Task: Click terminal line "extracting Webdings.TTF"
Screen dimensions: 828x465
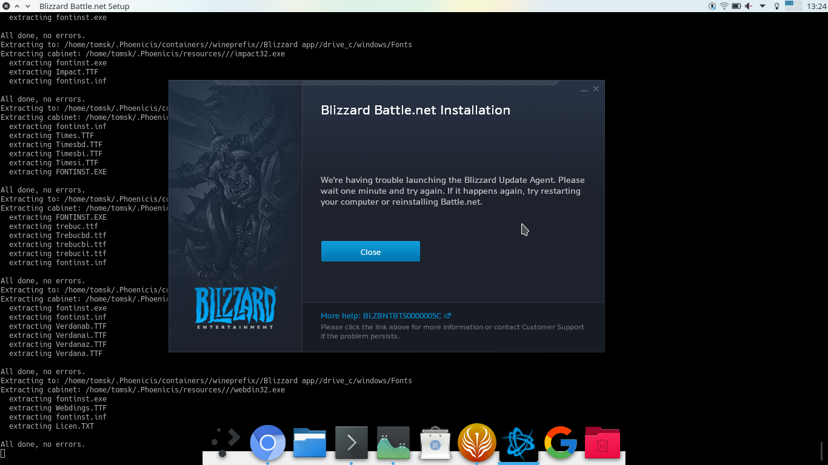Action: point(58,408)
